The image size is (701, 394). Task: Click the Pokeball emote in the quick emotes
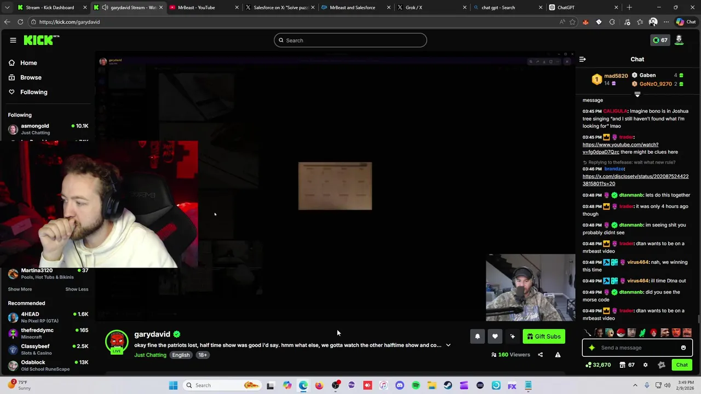(620, 333)
